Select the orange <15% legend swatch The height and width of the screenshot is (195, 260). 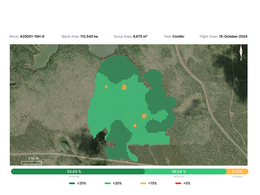pos(143,183)
